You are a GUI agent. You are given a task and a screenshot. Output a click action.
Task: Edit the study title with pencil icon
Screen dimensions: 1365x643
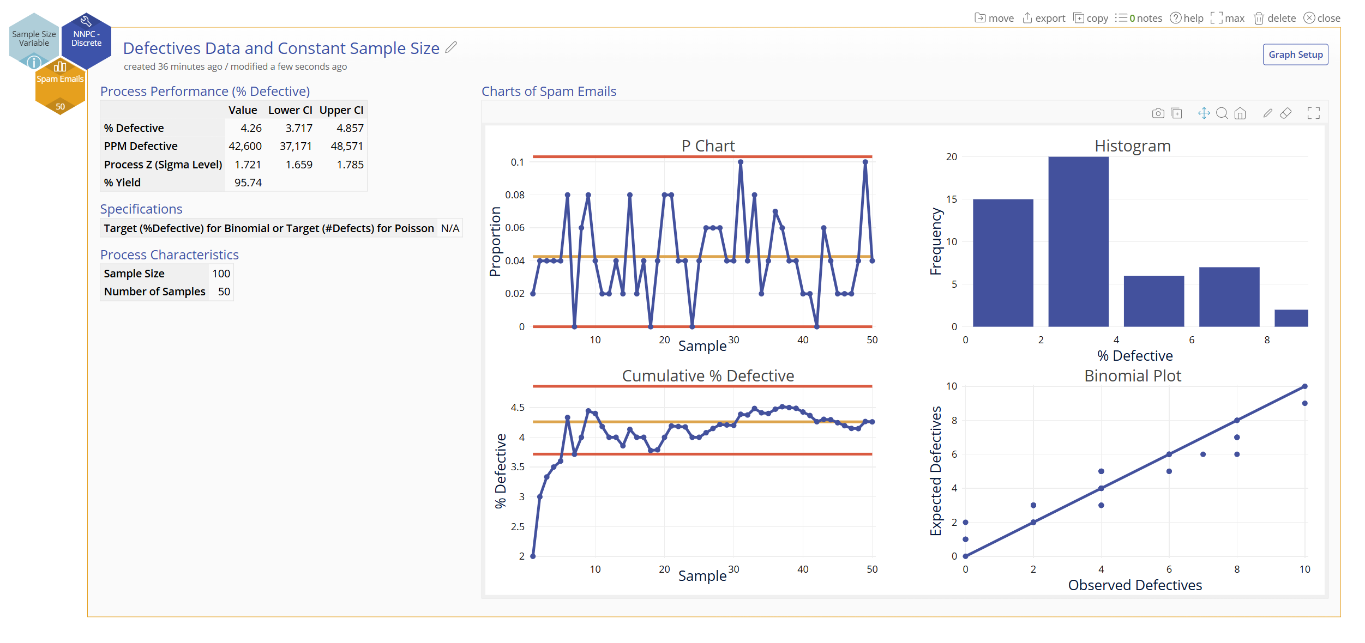[x=451, y=48]
